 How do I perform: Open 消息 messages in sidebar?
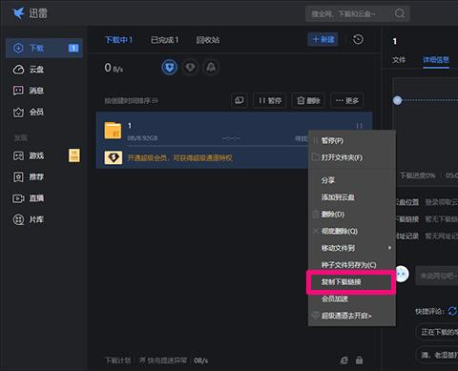(28, 91)
